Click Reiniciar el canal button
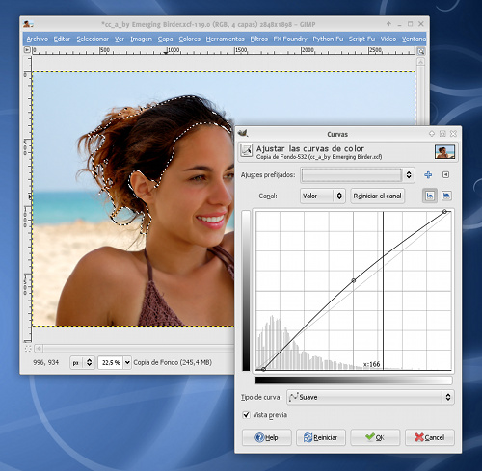The width and height of the screenshot is (482, 471). point(377,196)
